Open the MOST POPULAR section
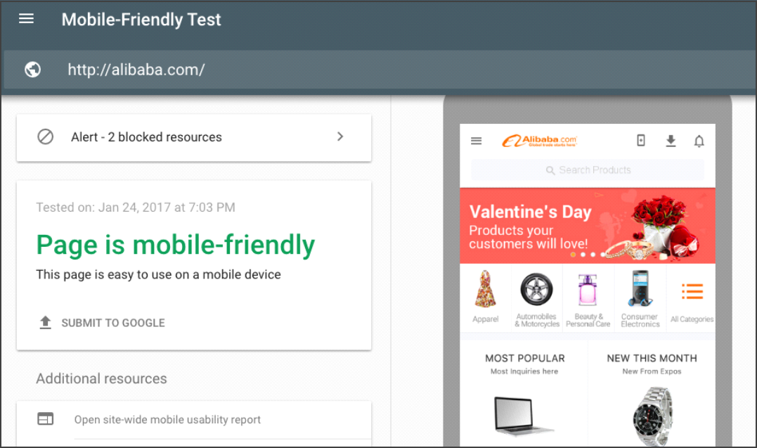Image resolution: width=757 pixels, height=448 pixels. tap(525, 358)
